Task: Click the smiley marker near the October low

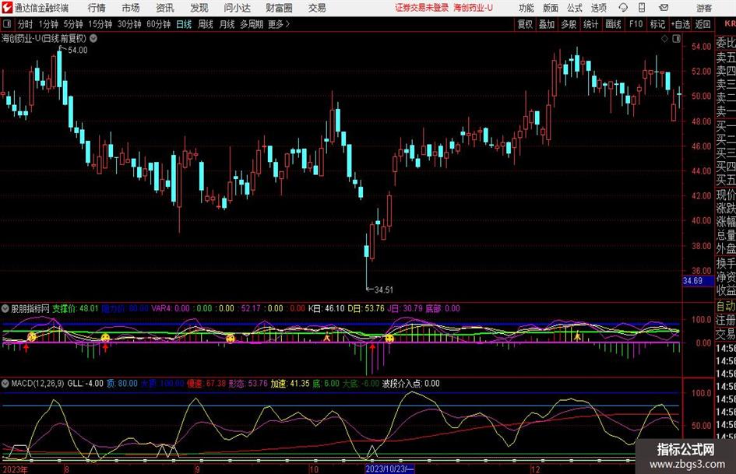Action: click(389, 338)
